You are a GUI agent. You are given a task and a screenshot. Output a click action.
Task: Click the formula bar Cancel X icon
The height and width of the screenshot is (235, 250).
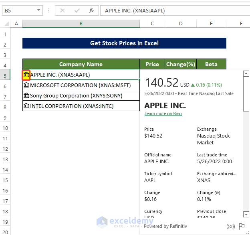click(62, 10)
